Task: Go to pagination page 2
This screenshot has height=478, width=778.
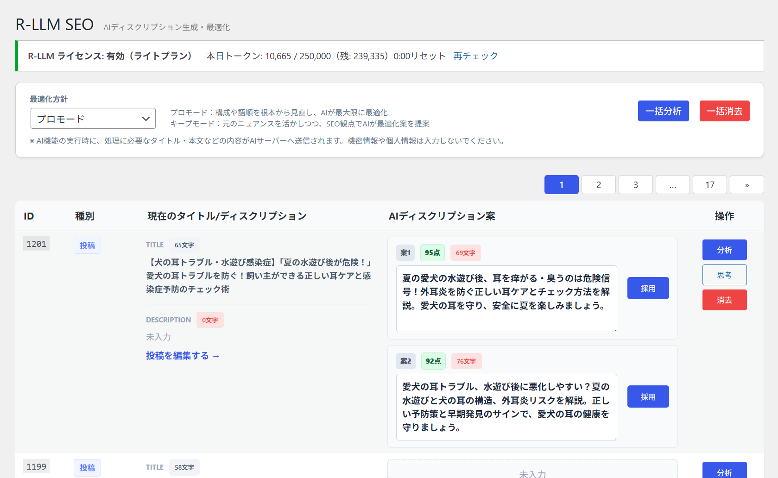Action: click(x=598, y=184)
